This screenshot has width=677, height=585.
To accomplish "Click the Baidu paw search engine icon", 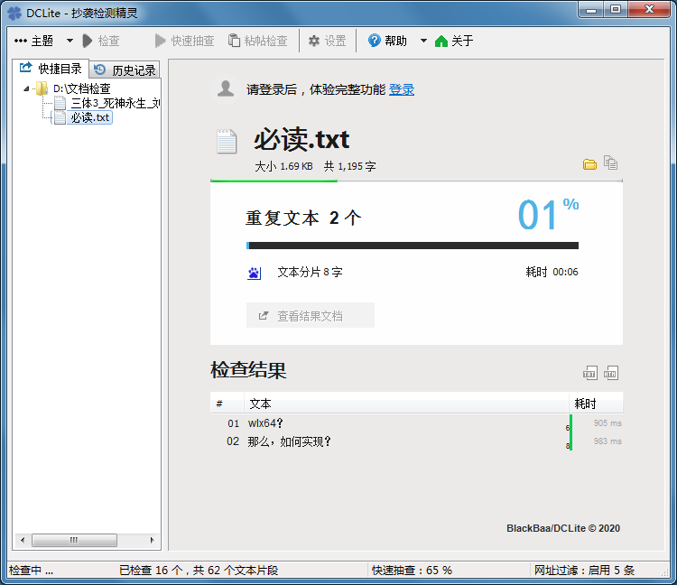I will point(254,273).
